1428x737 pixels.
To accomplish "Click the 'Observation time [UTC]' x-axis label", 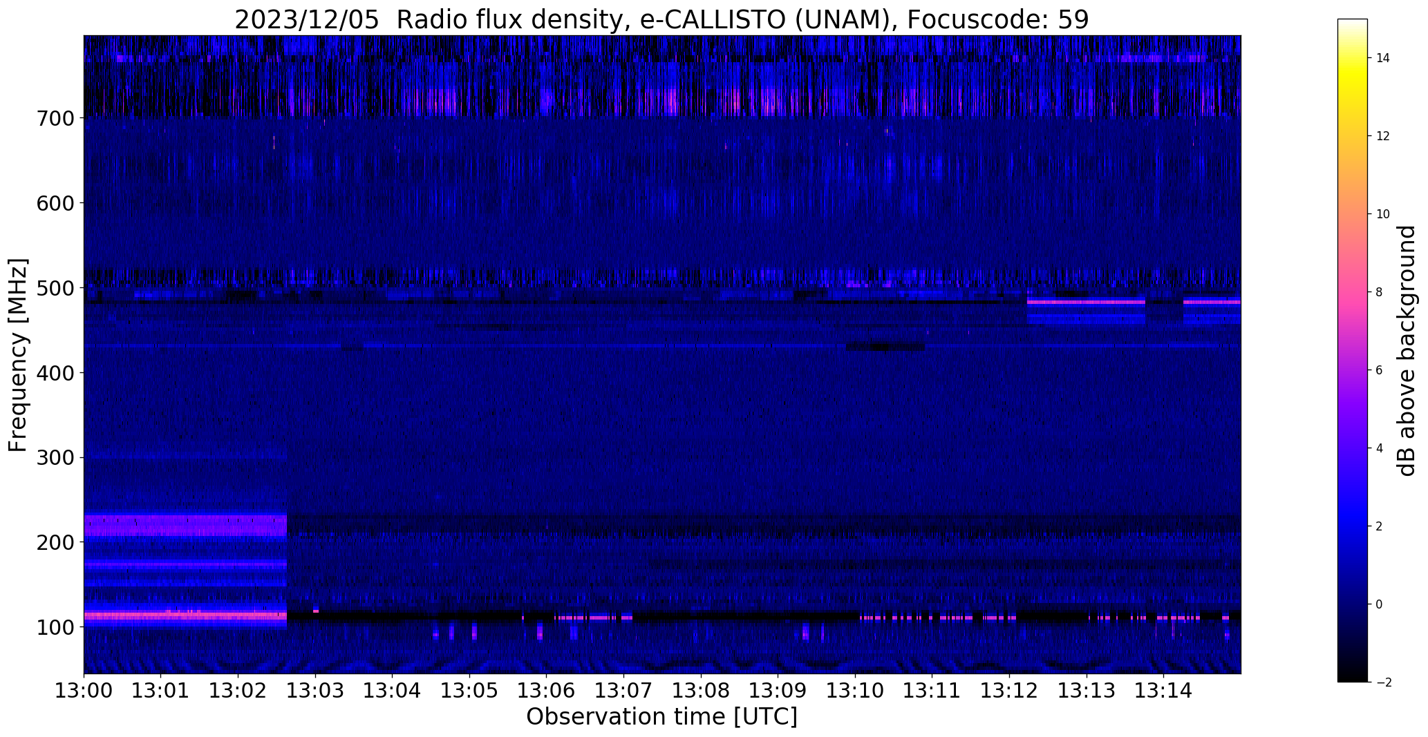I will (x=661, y=717).
